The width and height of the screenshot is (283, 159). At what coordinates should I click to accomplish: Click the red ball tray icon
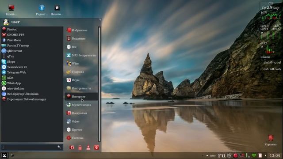236,155
